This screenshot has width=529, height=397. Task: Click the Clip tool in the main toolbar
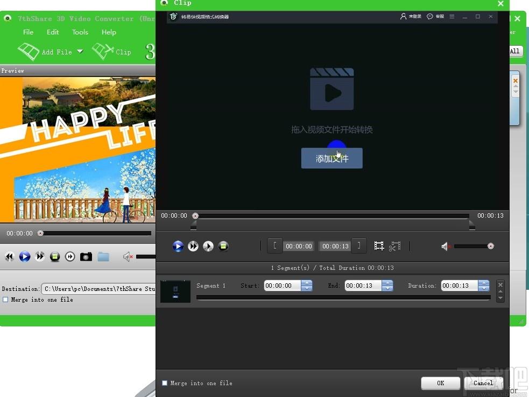click(x=112, y=52)
